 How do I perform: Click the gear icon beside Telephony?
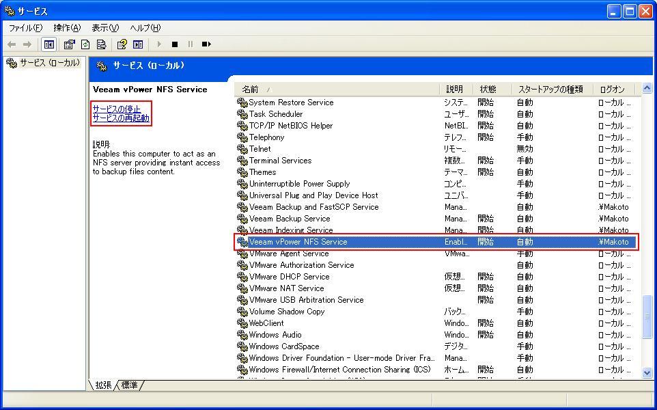click(242, 137)
